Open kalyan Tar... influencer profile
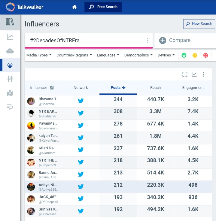The width and height of the screenshot is (216, 221). (48, 136)
